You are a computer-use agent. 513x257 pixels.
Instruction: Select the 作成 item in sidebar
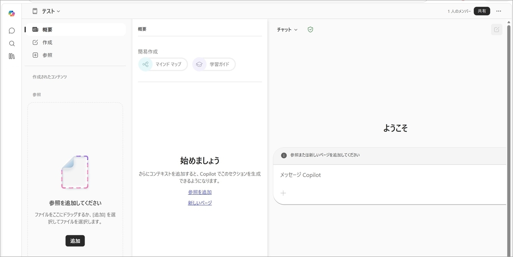click(x=75, y=42)
